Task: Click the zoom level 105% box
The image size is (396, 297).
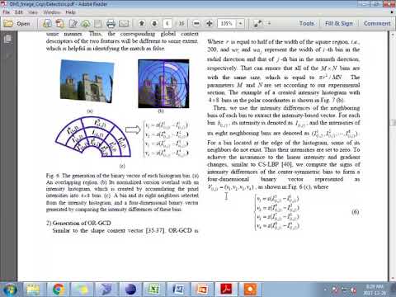Action: click(227, 23)
